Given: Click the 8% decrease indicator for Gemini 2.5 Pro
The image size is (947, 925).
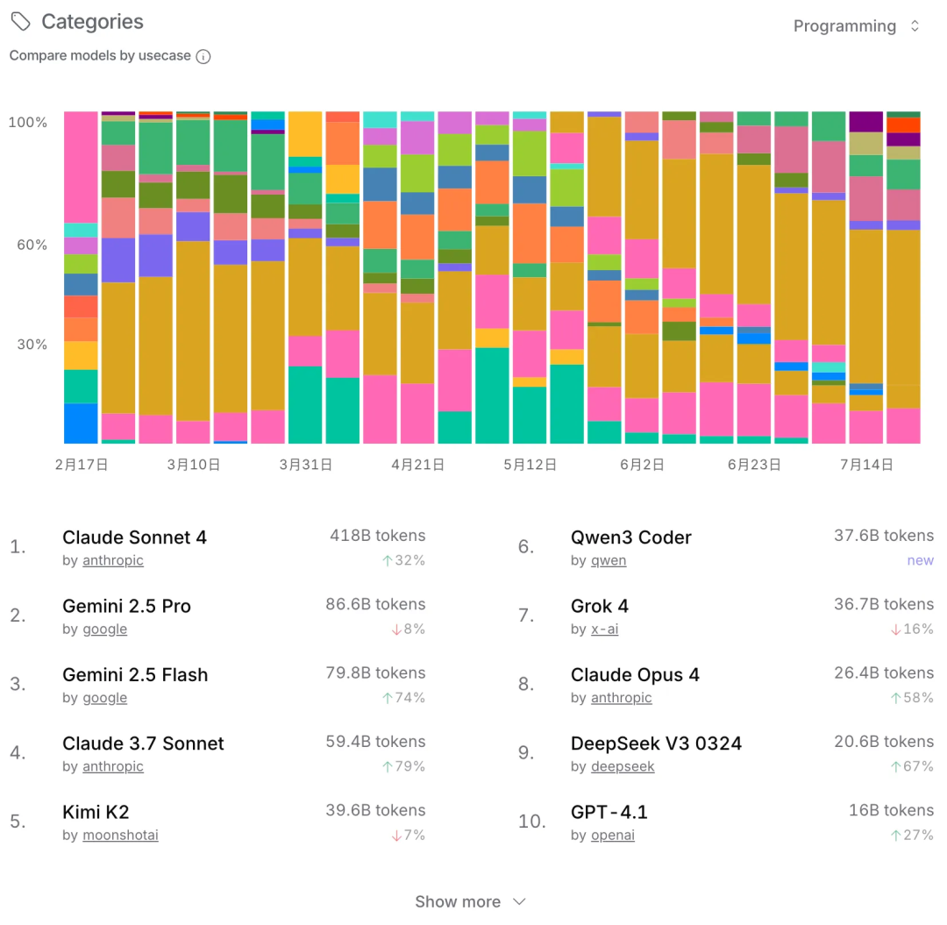Looking at the screenshot, I should [x=408, y=630].
